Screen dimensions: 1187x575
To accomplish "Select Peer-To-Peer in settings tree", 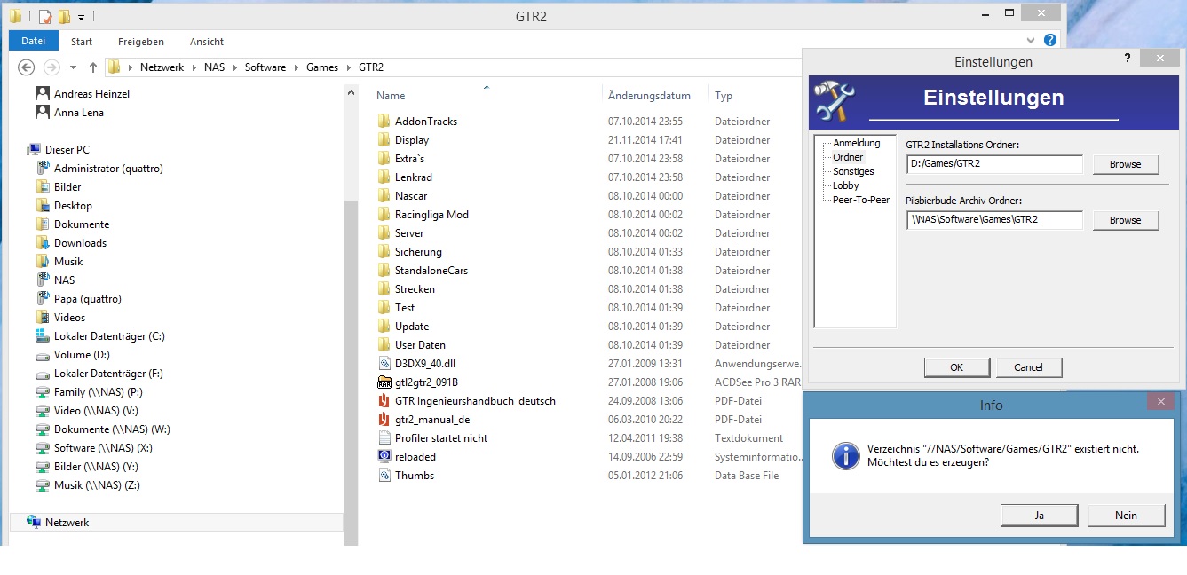I will [860, 200].
